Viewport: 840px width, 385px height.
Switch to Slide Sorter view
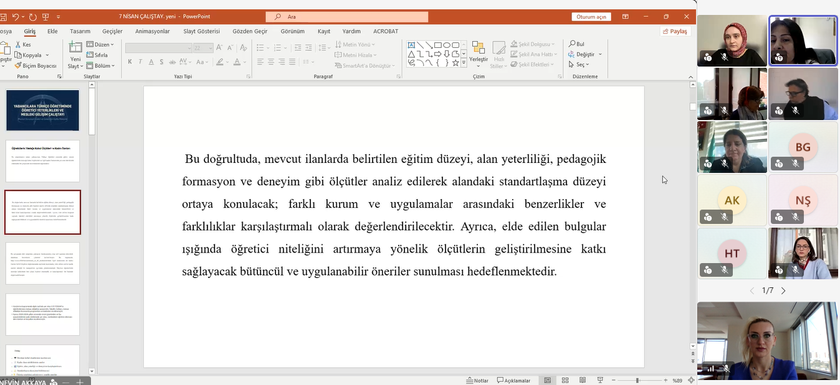565,381
